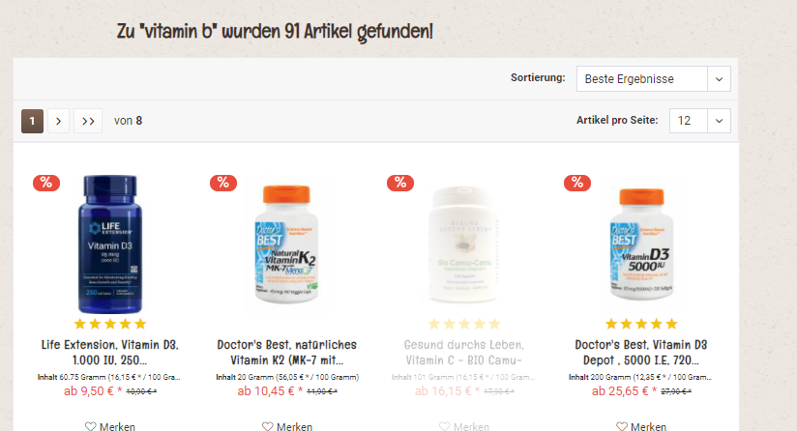Click the percent badge on Doctor's Best D3

pyautogui.click(x=576, y=183)
